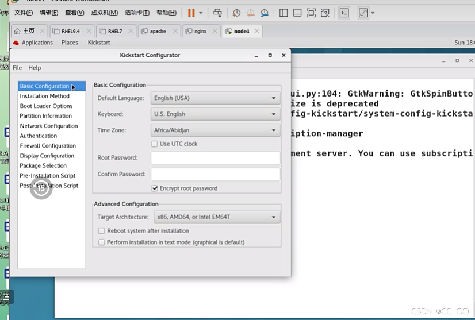
Task: Open the 选项卡(T) menu
Action: tap(137, 13)
